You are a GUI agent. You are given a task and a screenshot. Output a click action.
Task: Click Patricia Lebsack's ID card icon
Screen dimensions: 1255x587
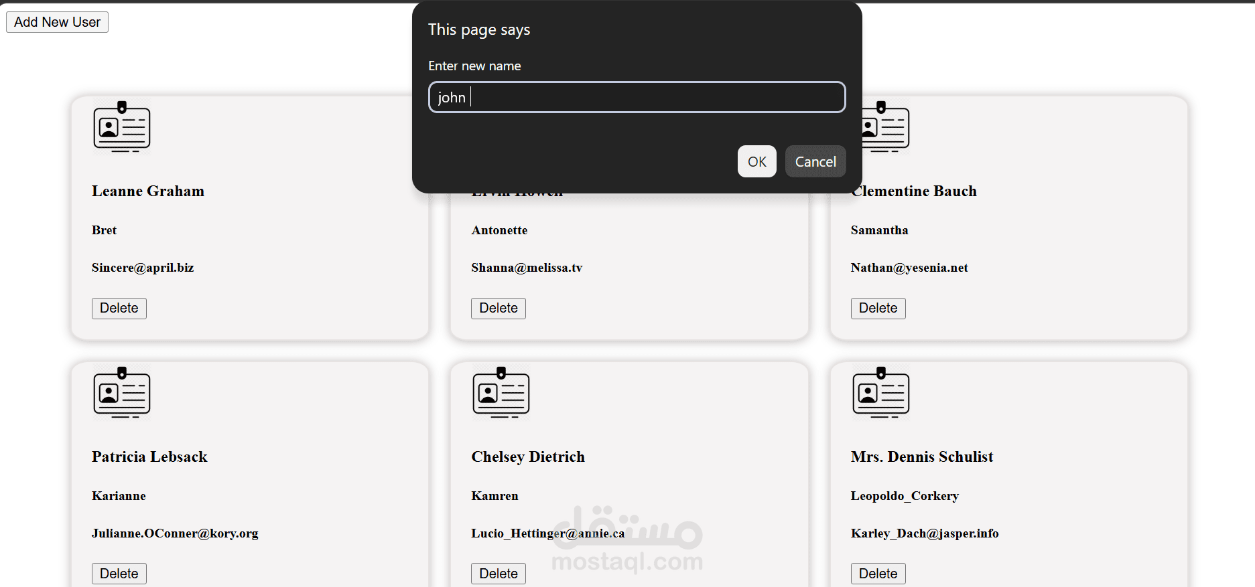pyautogui.click(x=122, y=392)
